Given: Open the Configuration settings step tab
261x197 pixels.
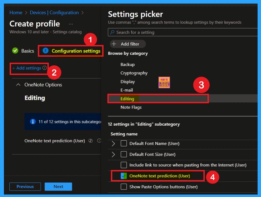Looking at the screenshot, I should click(x=71, y=51).
